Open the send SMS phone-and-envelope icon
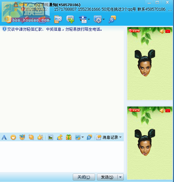Viewport: 174px width, 182px height. point(58,19)
